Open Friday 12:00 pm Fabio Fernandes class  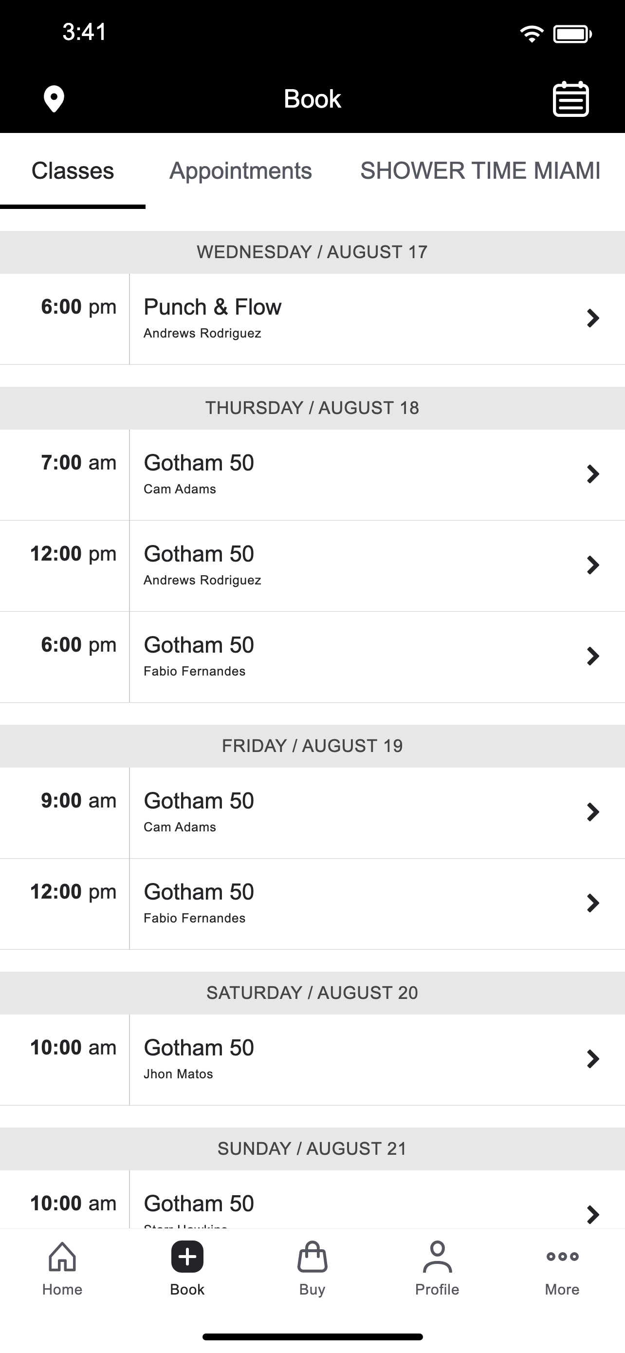click(312, 904)
